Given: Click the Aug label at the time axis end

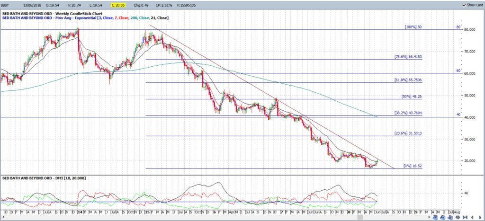Looking at the screenshot, I should 458,212.
